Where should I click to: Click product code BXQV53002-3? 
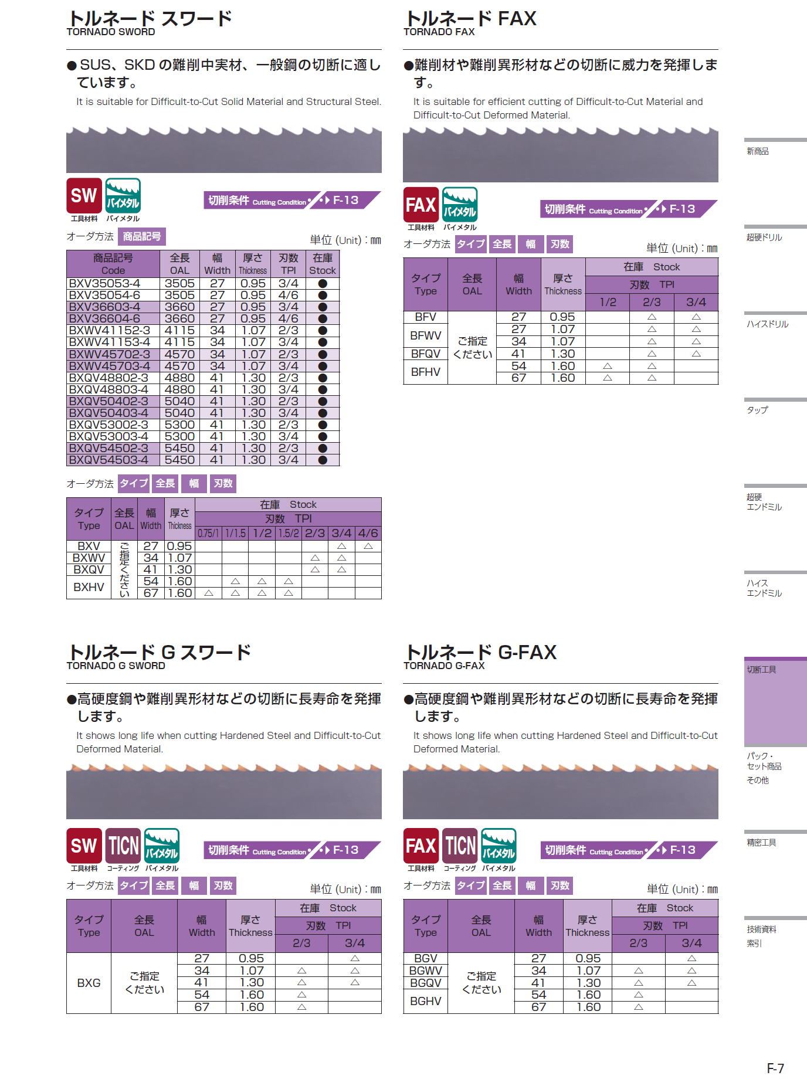click(113, 425)
